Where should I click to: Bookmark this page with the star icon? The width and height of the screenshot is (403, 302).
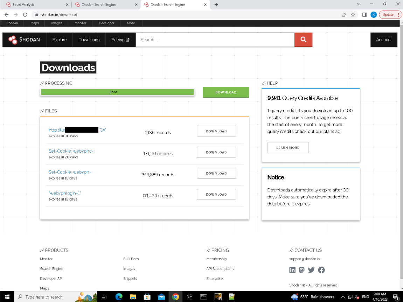(x=353, y=15)
